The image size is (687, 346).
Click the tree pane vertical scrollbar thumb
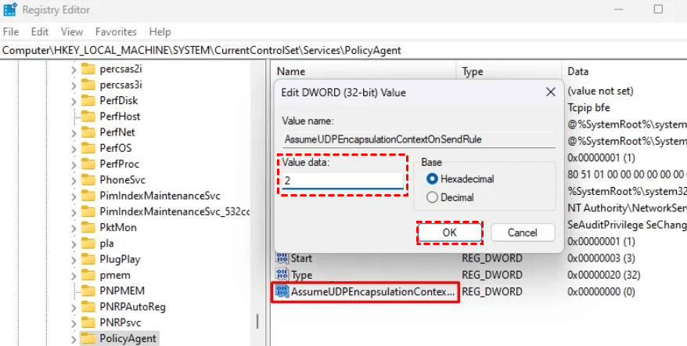[x=257, y=321]
